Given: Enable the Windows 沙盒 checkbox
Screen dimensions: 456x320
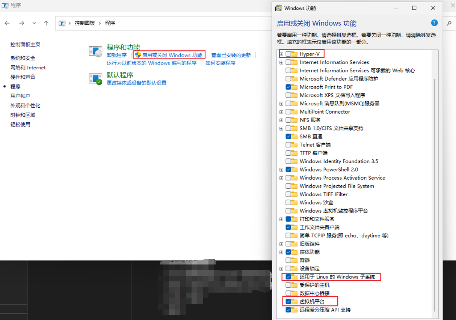Looking at the screenshot, I should pyautogui.click(x=288, y=203).
